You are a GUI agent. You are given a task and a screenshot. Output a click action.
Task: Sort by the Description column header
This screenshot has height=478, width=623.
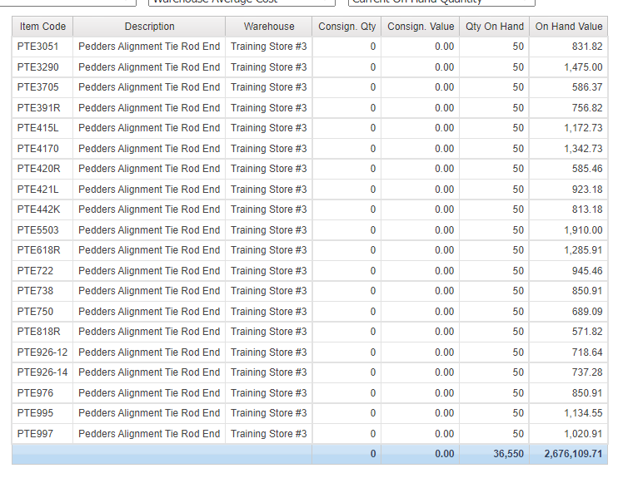point(149,27)
